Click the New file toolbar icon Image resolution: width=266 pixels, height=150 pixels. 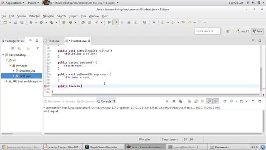coord(5,22)
